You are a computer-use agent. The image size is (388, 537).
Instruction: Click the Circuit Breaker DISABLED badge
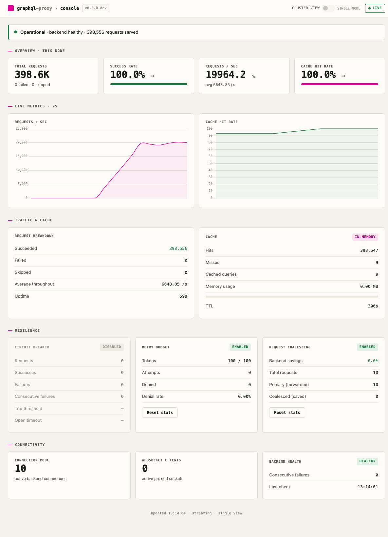(x=112, y=347)
